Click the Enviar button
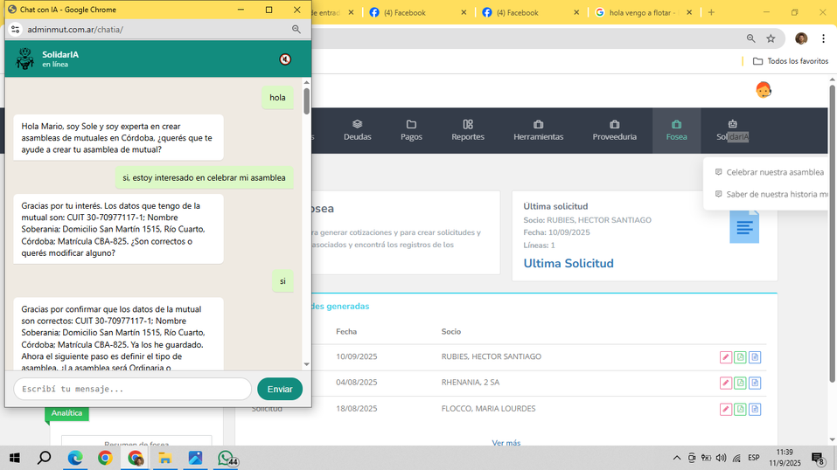This screenshot has width=837, height=470. pos(280,389)
